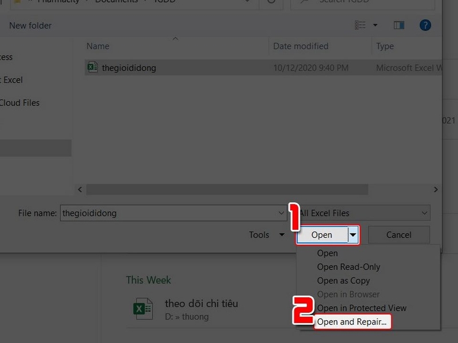458x343 pixels.
Task: Sort files by Date modified column
Action: pyautogui.click(x=301, y=46)
